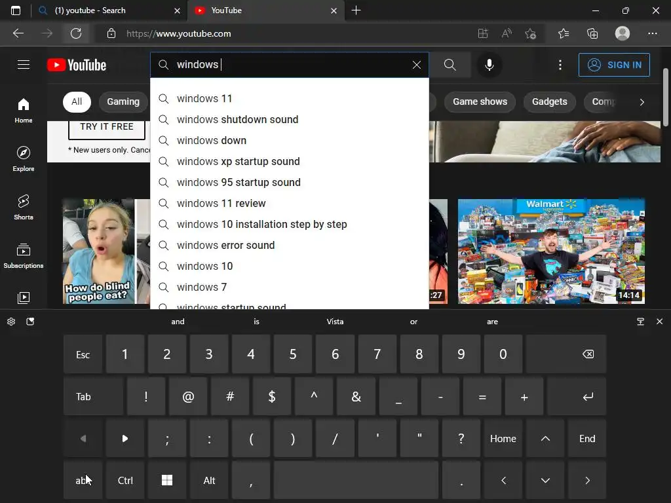
Task: Tap the Windows logo key
Action: pyautogui.click(x=167, y=480)
